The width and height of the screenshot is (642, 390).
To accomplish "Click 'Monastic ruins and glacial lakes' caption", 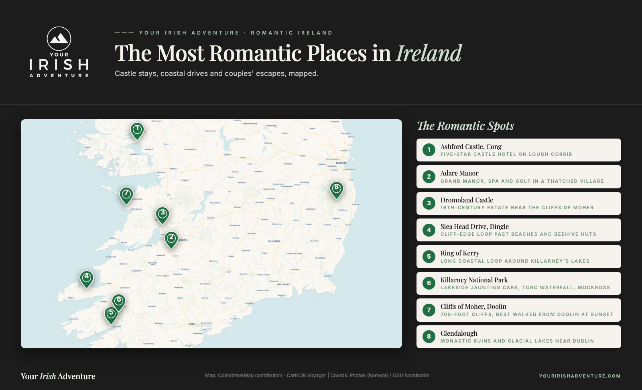I will click(x=517, y=341).
